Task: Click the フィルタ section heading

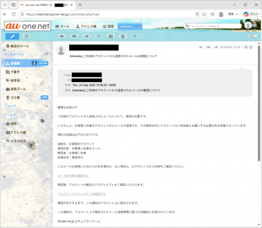Action: click(10, 115)
